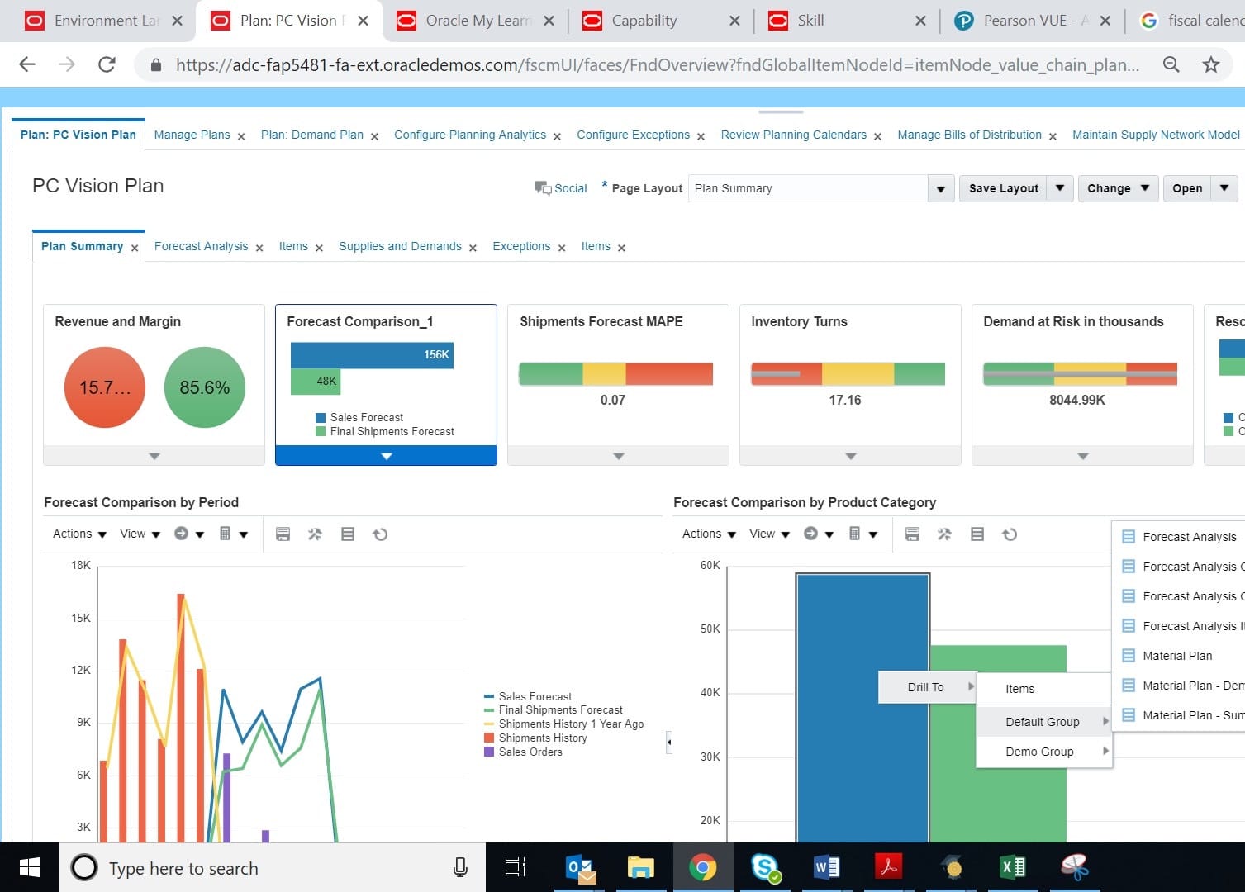The image size is (1245, 892).
Task: Expand the Revenue and Margin tile arrow
Action: point(154,456)
